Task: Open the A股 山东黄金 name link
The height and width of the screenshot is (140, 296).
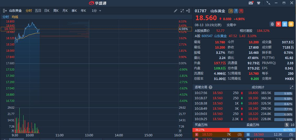Action: click(x=220, y=36)
